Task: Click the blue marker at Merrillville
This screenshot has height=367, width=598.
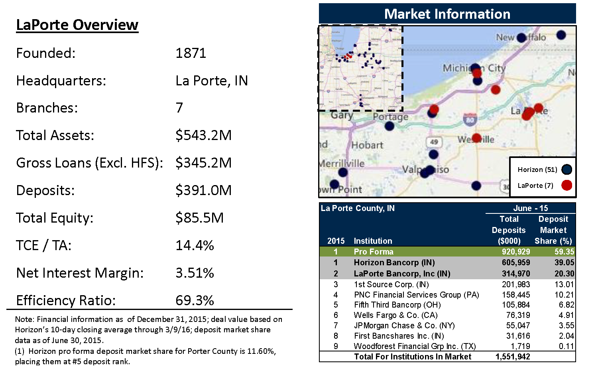Action: (343, 173)
